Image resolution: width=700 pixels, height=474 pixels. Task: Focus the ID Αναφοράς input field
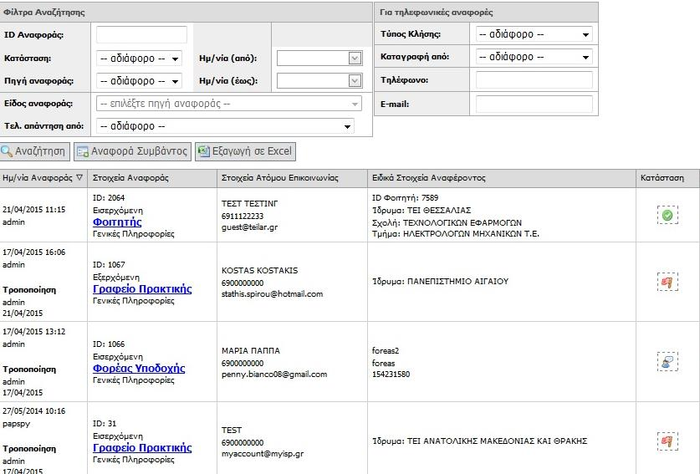coord(141,35)
